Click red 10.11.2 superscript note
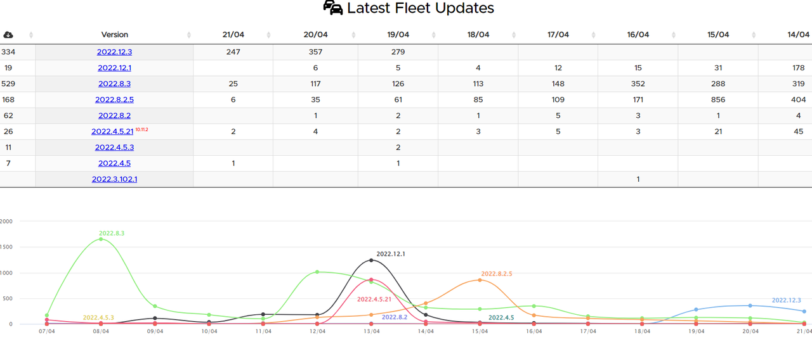The width and height of the screenshot is (812, 337). point(141,129)
